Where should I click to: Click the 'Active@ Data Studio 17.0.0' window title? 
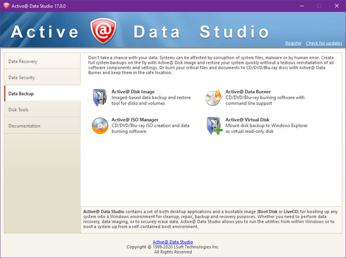[x=39, y=6]
